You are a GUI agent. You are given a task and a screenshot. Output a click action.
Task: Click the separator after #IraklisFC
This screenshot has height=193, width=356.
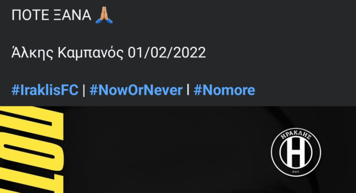point(84,90)
